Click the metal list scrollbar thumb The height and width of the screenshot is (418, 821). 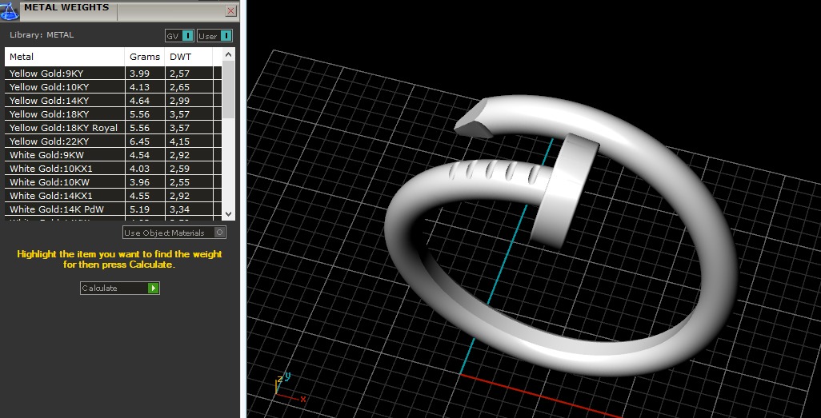(x=228, y=89)
